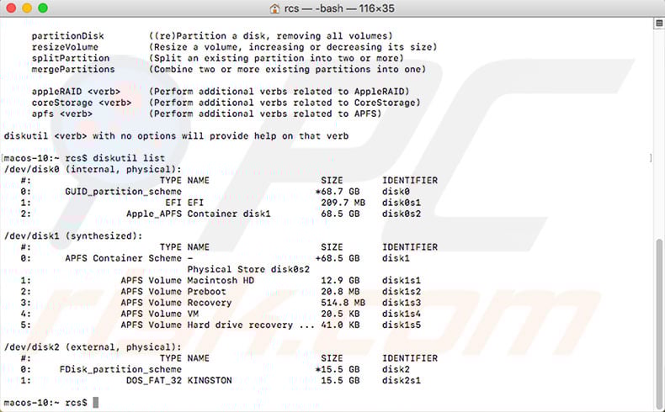Click the 'partitionDisk' verb text
This screenshot has width=665, height=412.
[68, 36]
